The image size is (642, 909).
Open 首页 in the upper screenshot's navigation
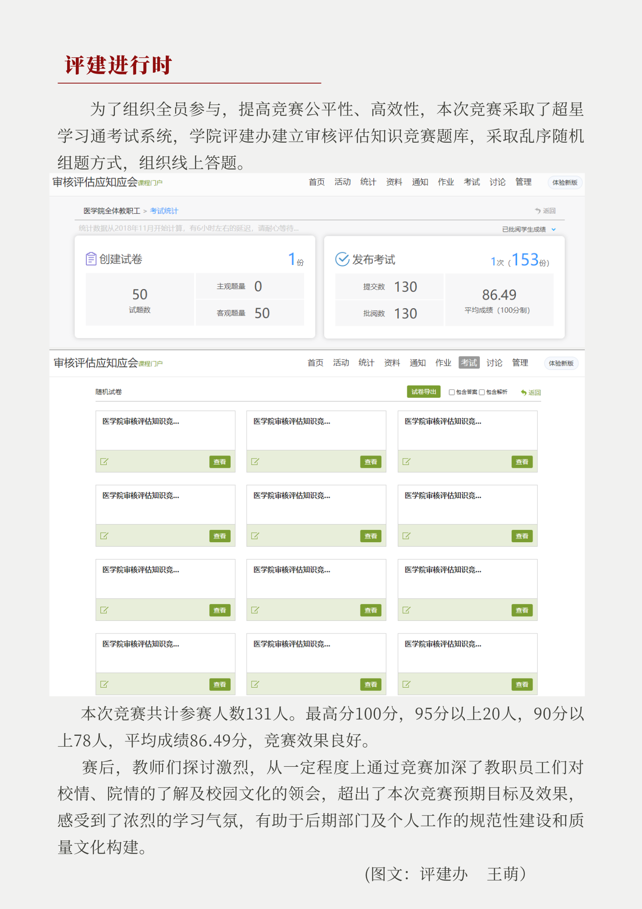316,182
